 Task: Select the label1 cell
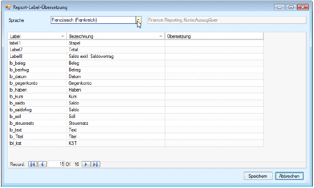tap(37, 43)
